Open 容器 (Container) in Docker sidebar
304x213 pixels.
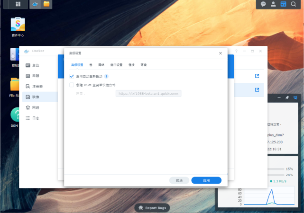coord(40,76)
